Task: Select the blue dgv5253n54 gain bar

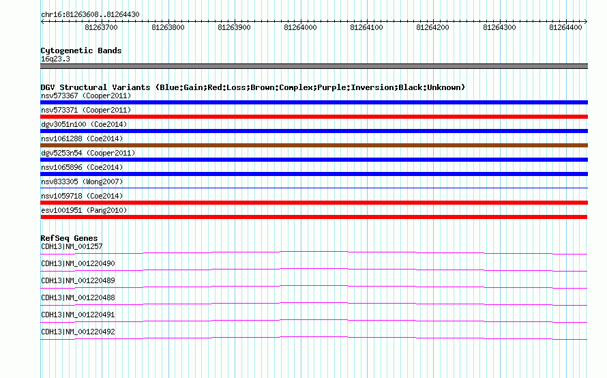Action: 314,160
